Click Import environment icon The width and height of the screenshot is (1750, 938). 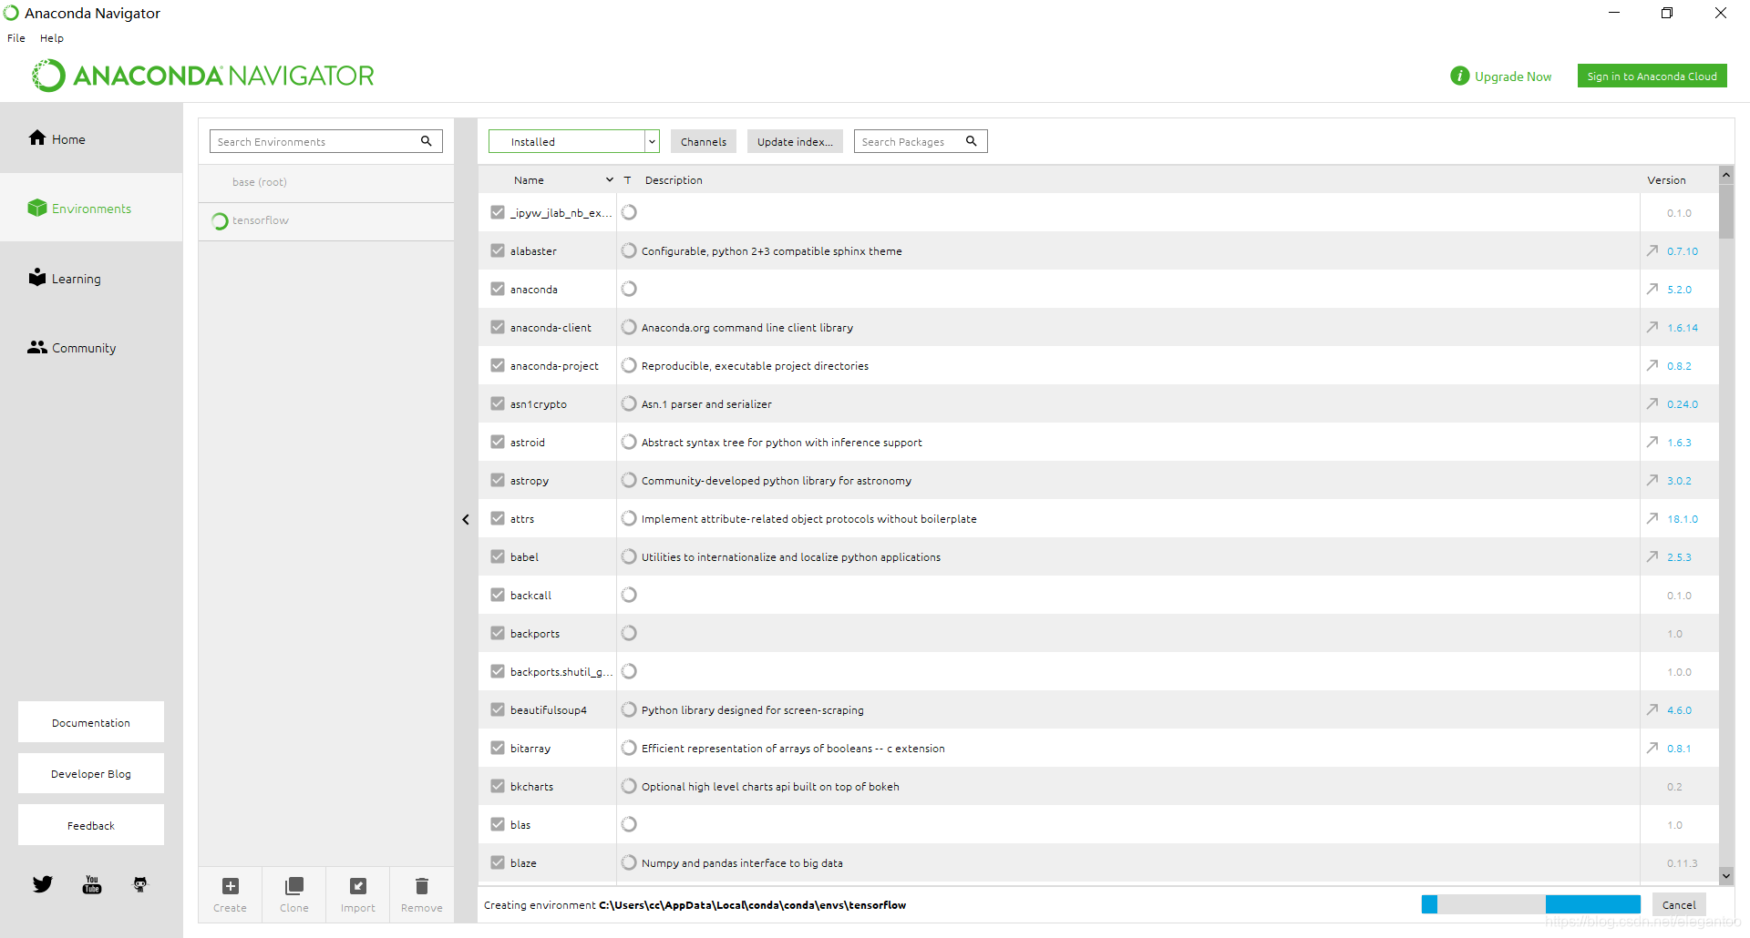358,886
